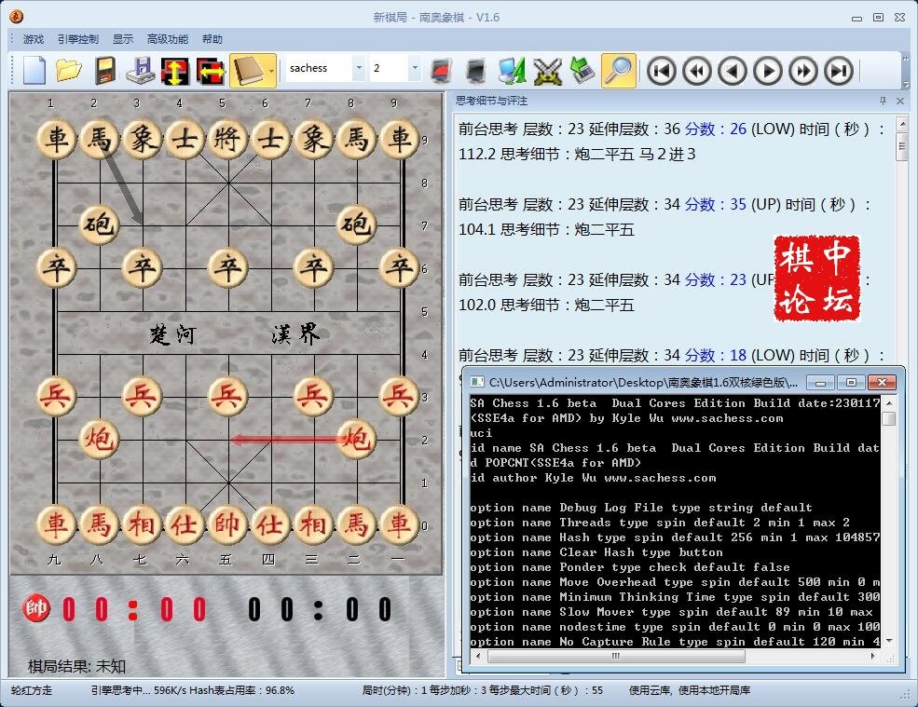The image size is (918, 707).
Task: Click the 轮红方走 status bar entry
Action: 32,690
